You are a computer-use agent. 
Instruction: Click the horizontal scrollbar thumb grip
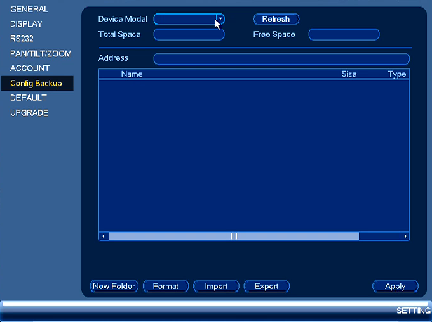coord(234,236)
